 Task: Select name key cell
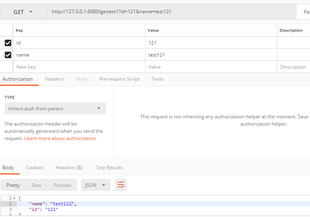(x=79, y=55)
